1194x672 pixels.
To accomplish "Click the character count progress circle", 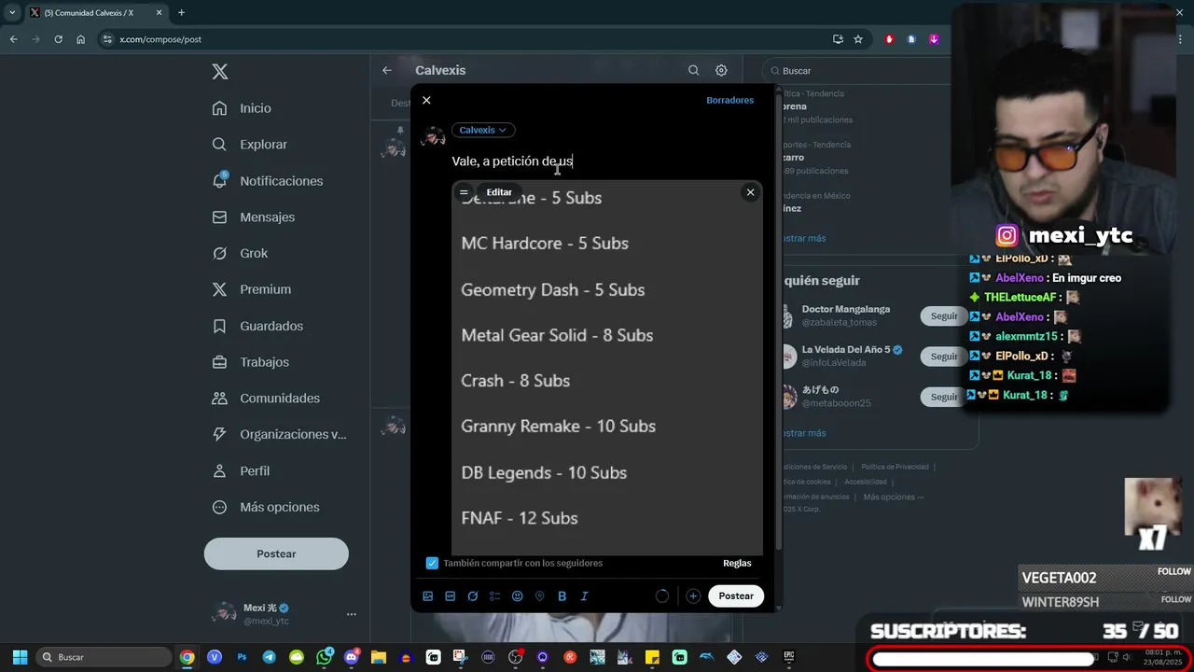I will tap(662, 596).
